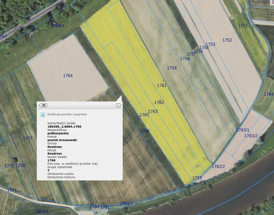The width and height of the screenshot is (274, 215).
Task: Choose parcel 1766 label on the map
Action: pos(145,131)
